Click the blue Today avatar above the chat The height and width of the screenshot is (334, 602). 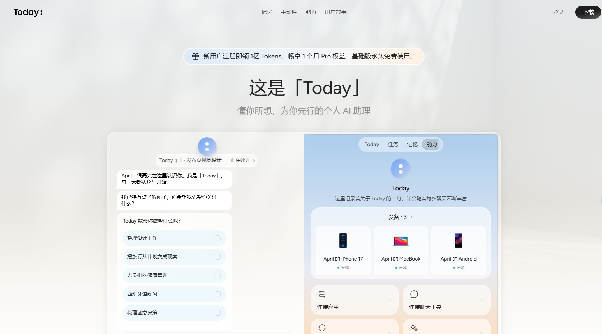207,147
